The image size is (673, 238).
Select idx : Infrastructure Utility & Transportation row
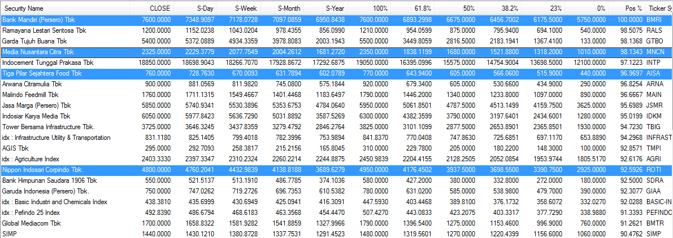tap(337, 138)
